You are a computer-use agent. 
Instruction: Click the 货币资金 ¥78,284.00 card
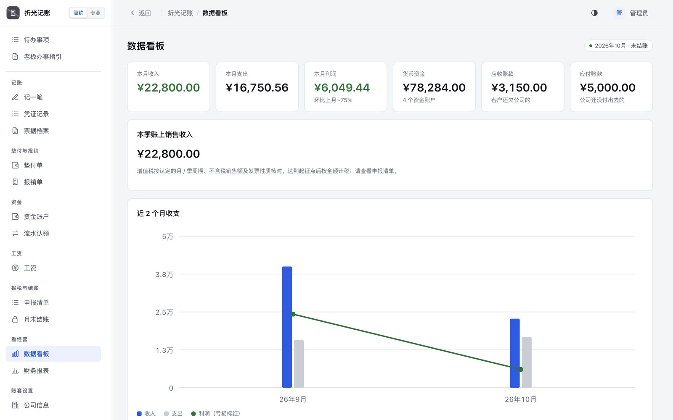pos(434,87)
